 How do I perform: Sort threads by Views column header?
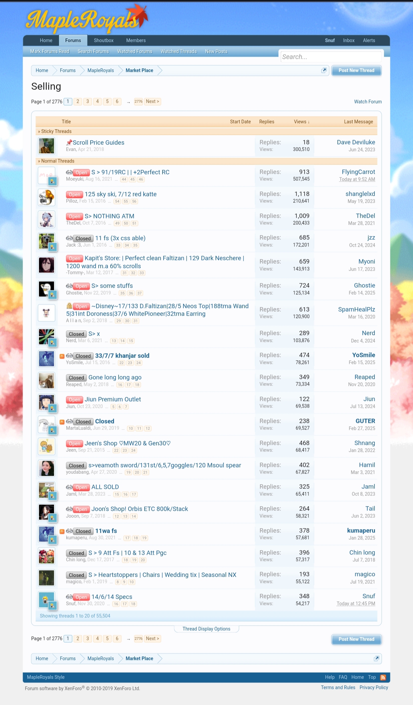point(301,122)
